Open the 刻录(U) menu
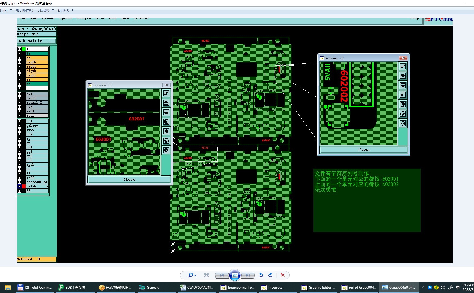The image size is (474, 293). tap(44, 10)
